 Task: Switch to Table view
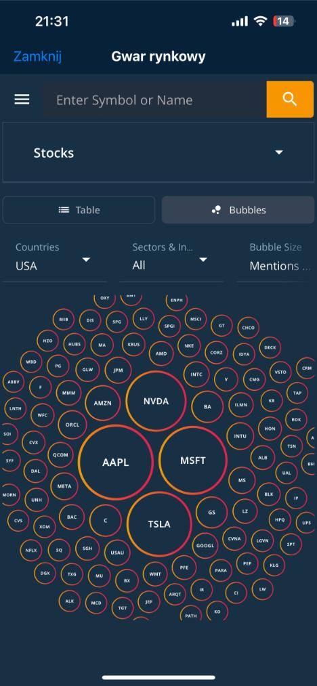point(79,210)
